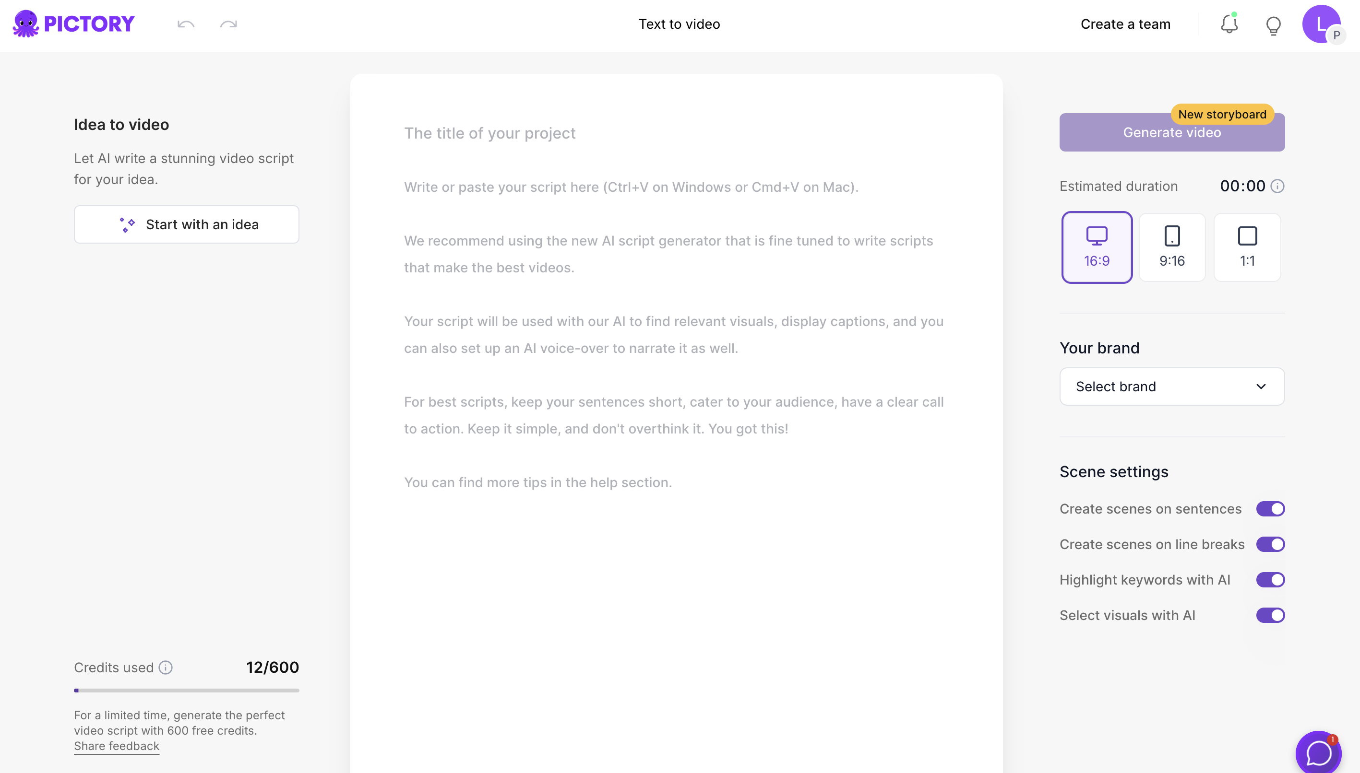Select the 1:1 aspect ratio
This screenshot has width=1360, height=773.
tap(1247, 246)
